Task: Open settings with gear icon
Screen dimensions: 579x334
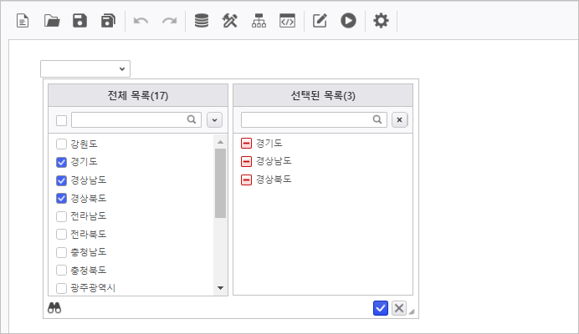Action: [x=381, y=21]
